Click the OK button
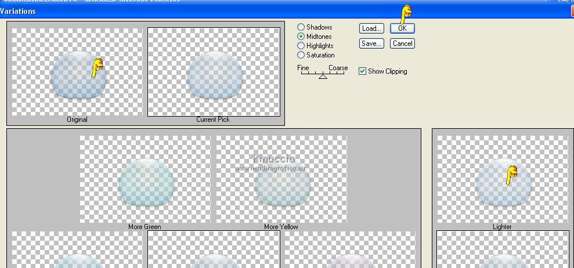This screenshot has width=574, height=268. pos(402,28)
